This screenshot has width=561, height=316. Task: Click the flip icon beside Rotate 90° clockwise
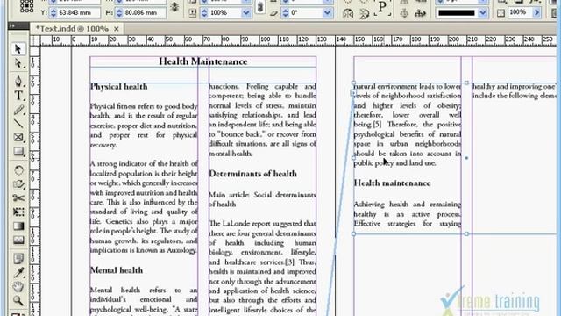365,14
